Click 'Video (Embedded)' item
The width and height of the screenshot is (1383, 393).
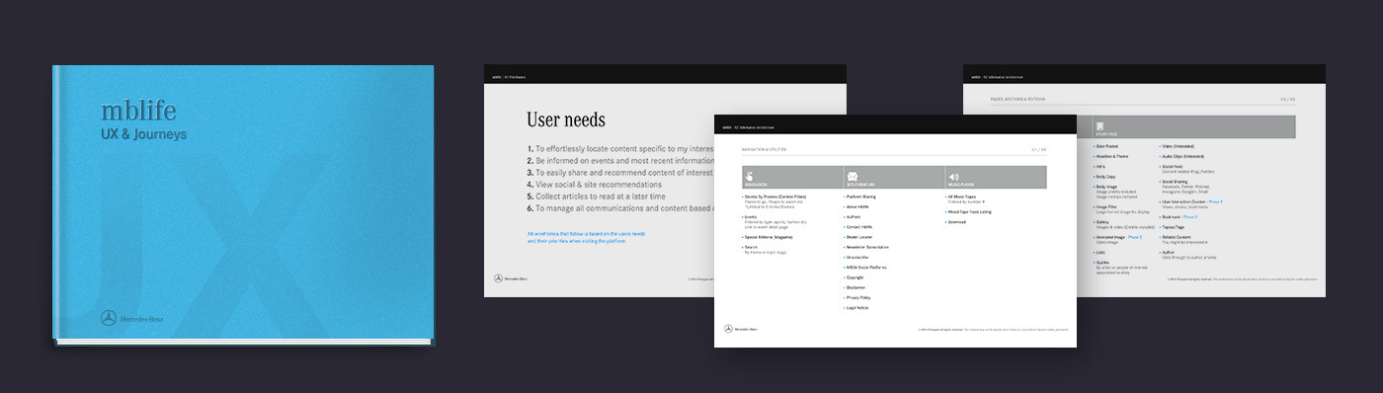tap(1178, 146)
